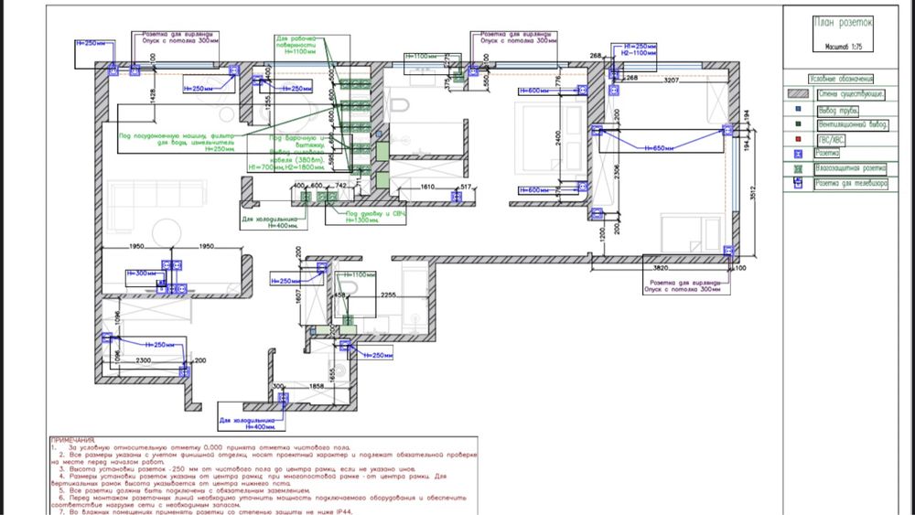Image resolution: width=915 pixels, height=515 pixels.
Task: Click the 'H=300мм' socket height label
Action: pyautogui.click(x=142, y=273)
